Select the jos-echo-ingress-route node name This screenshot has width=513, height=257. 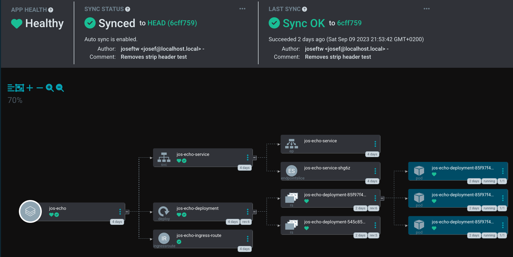coord(199,235)
